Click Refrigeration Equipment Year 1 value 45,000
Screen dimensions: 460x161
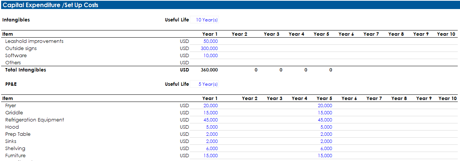pyautogui.click(x=211, y=120)
